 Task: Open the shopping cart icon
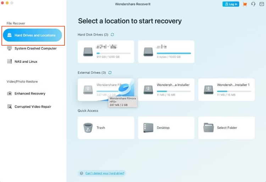(x=245, y=4)
